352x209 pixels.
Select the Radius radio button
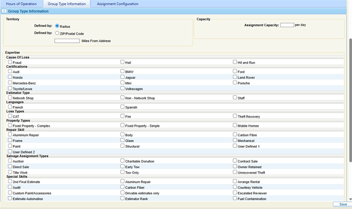(57, 26)
